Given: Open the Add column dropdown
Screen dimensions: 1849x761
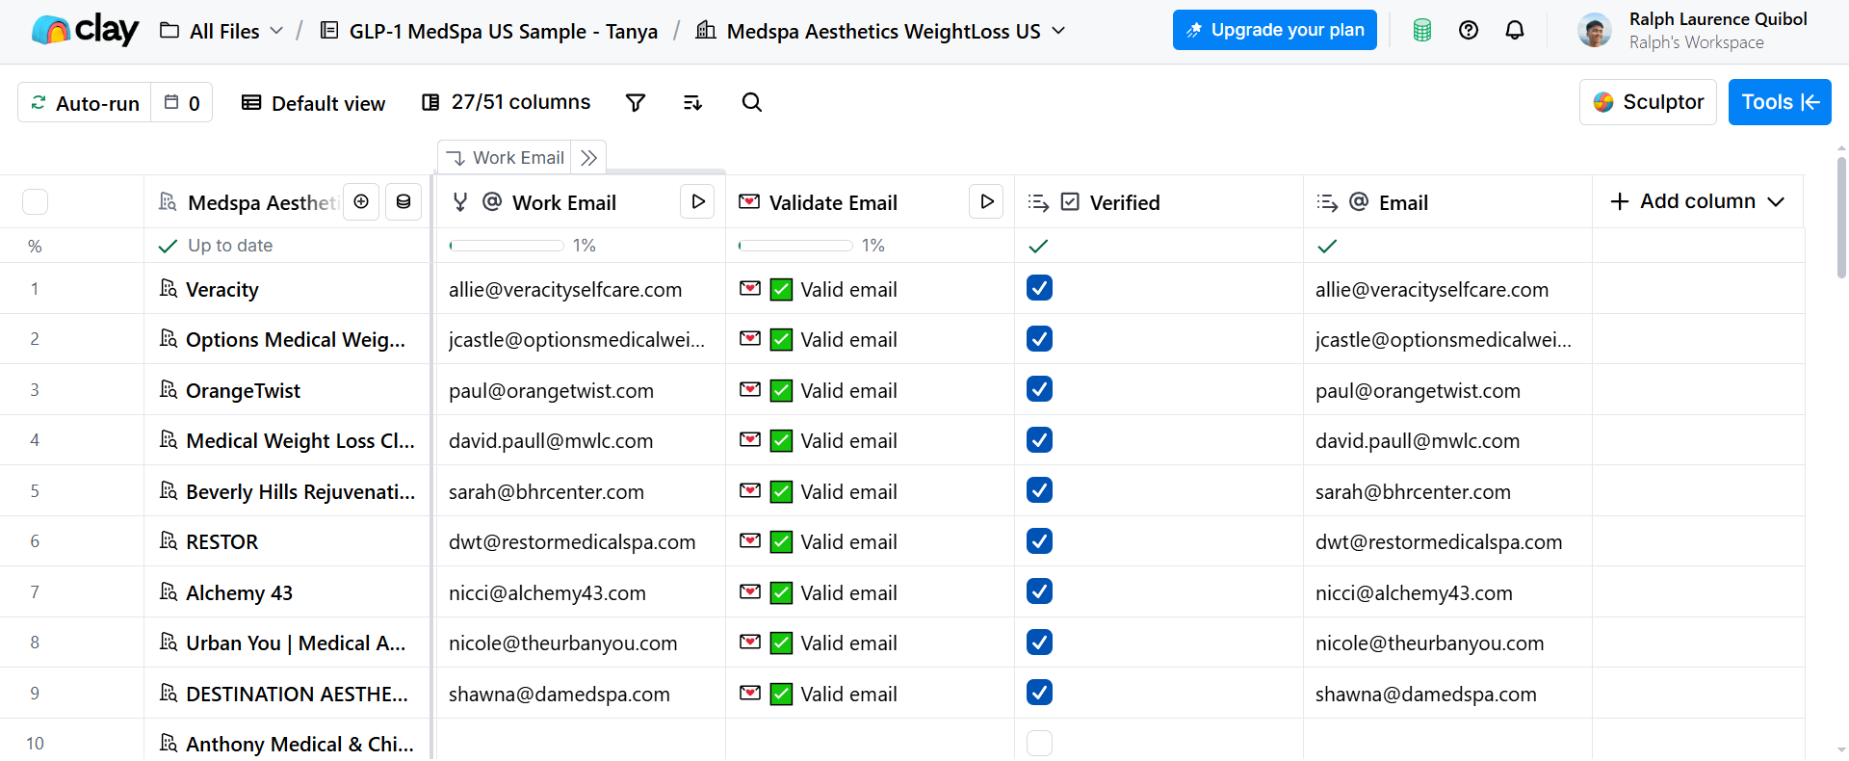Looking at the screenshot, I should pos(1697,201).
